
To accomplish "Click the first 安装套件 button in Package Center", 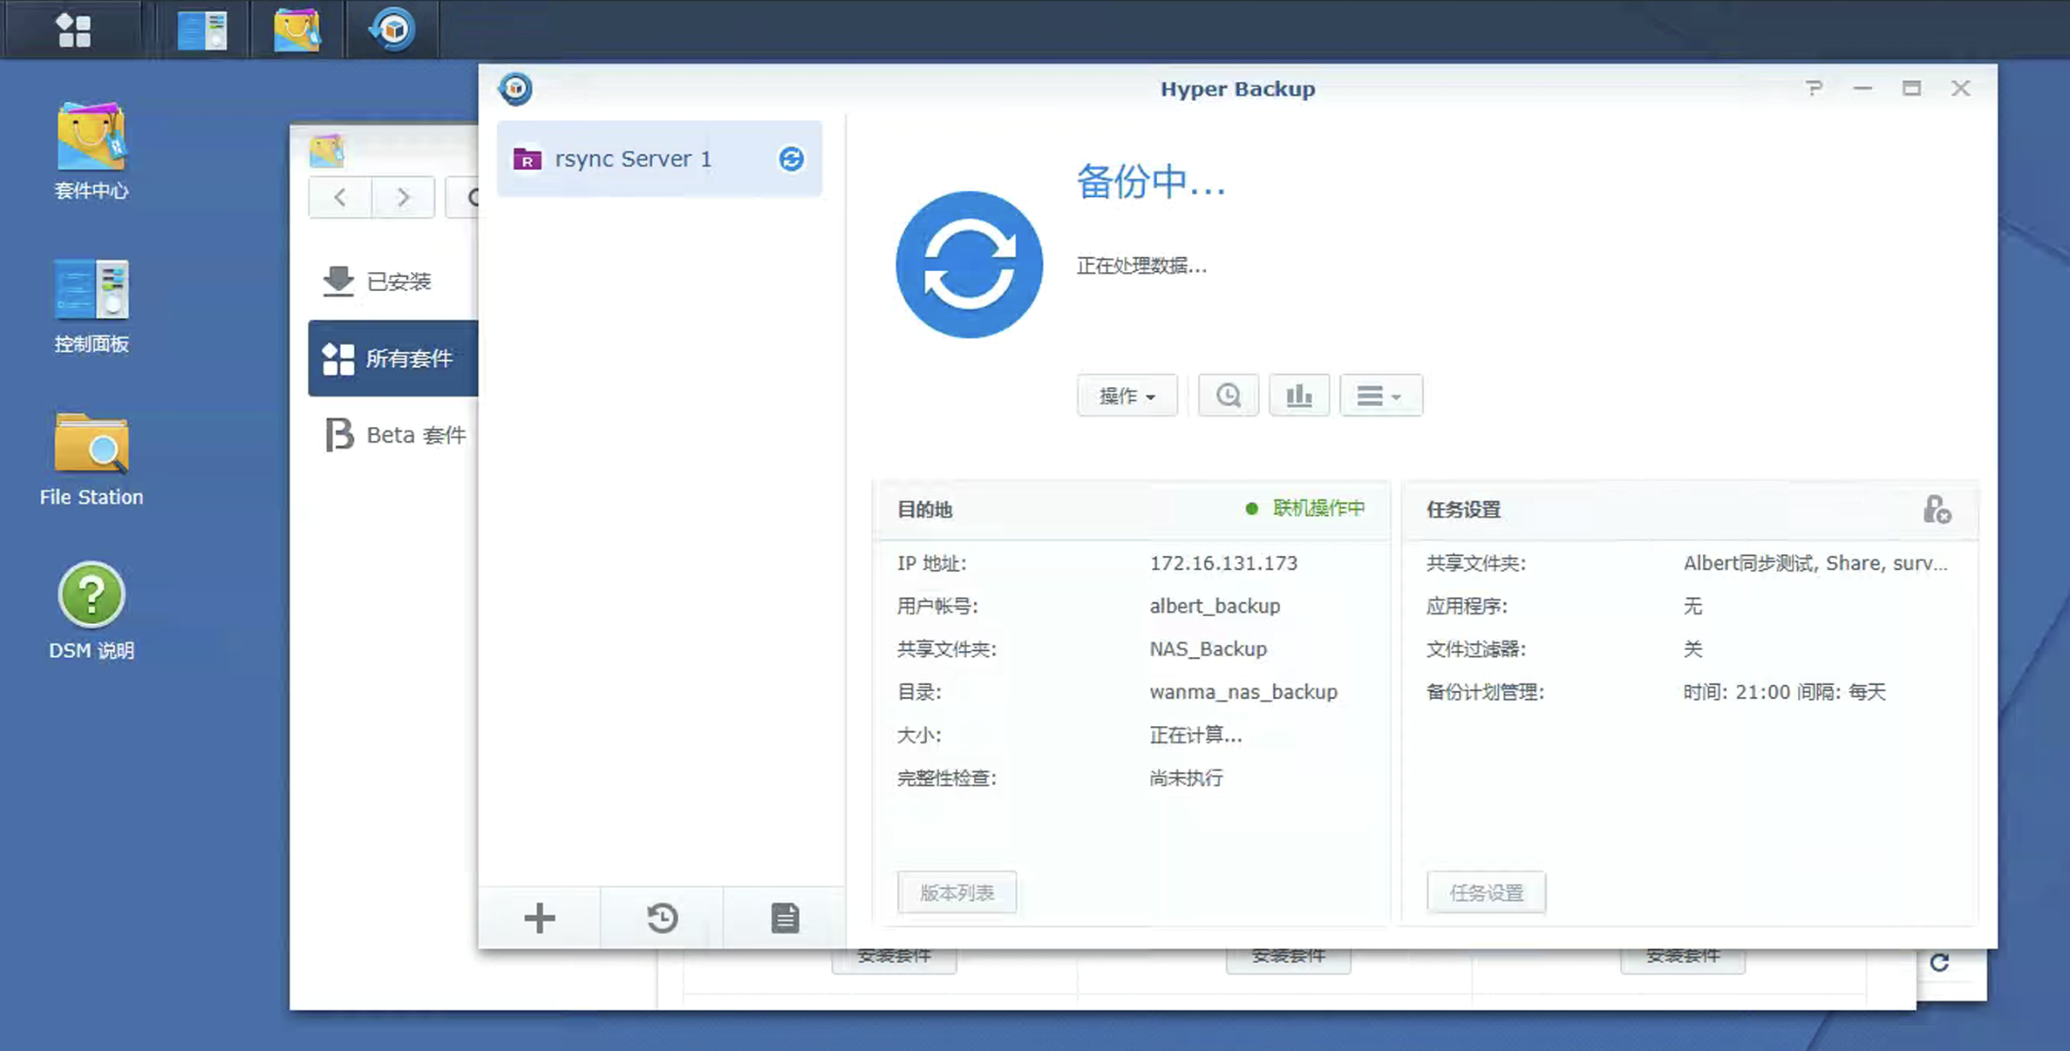I will click(x=894, y=959).
